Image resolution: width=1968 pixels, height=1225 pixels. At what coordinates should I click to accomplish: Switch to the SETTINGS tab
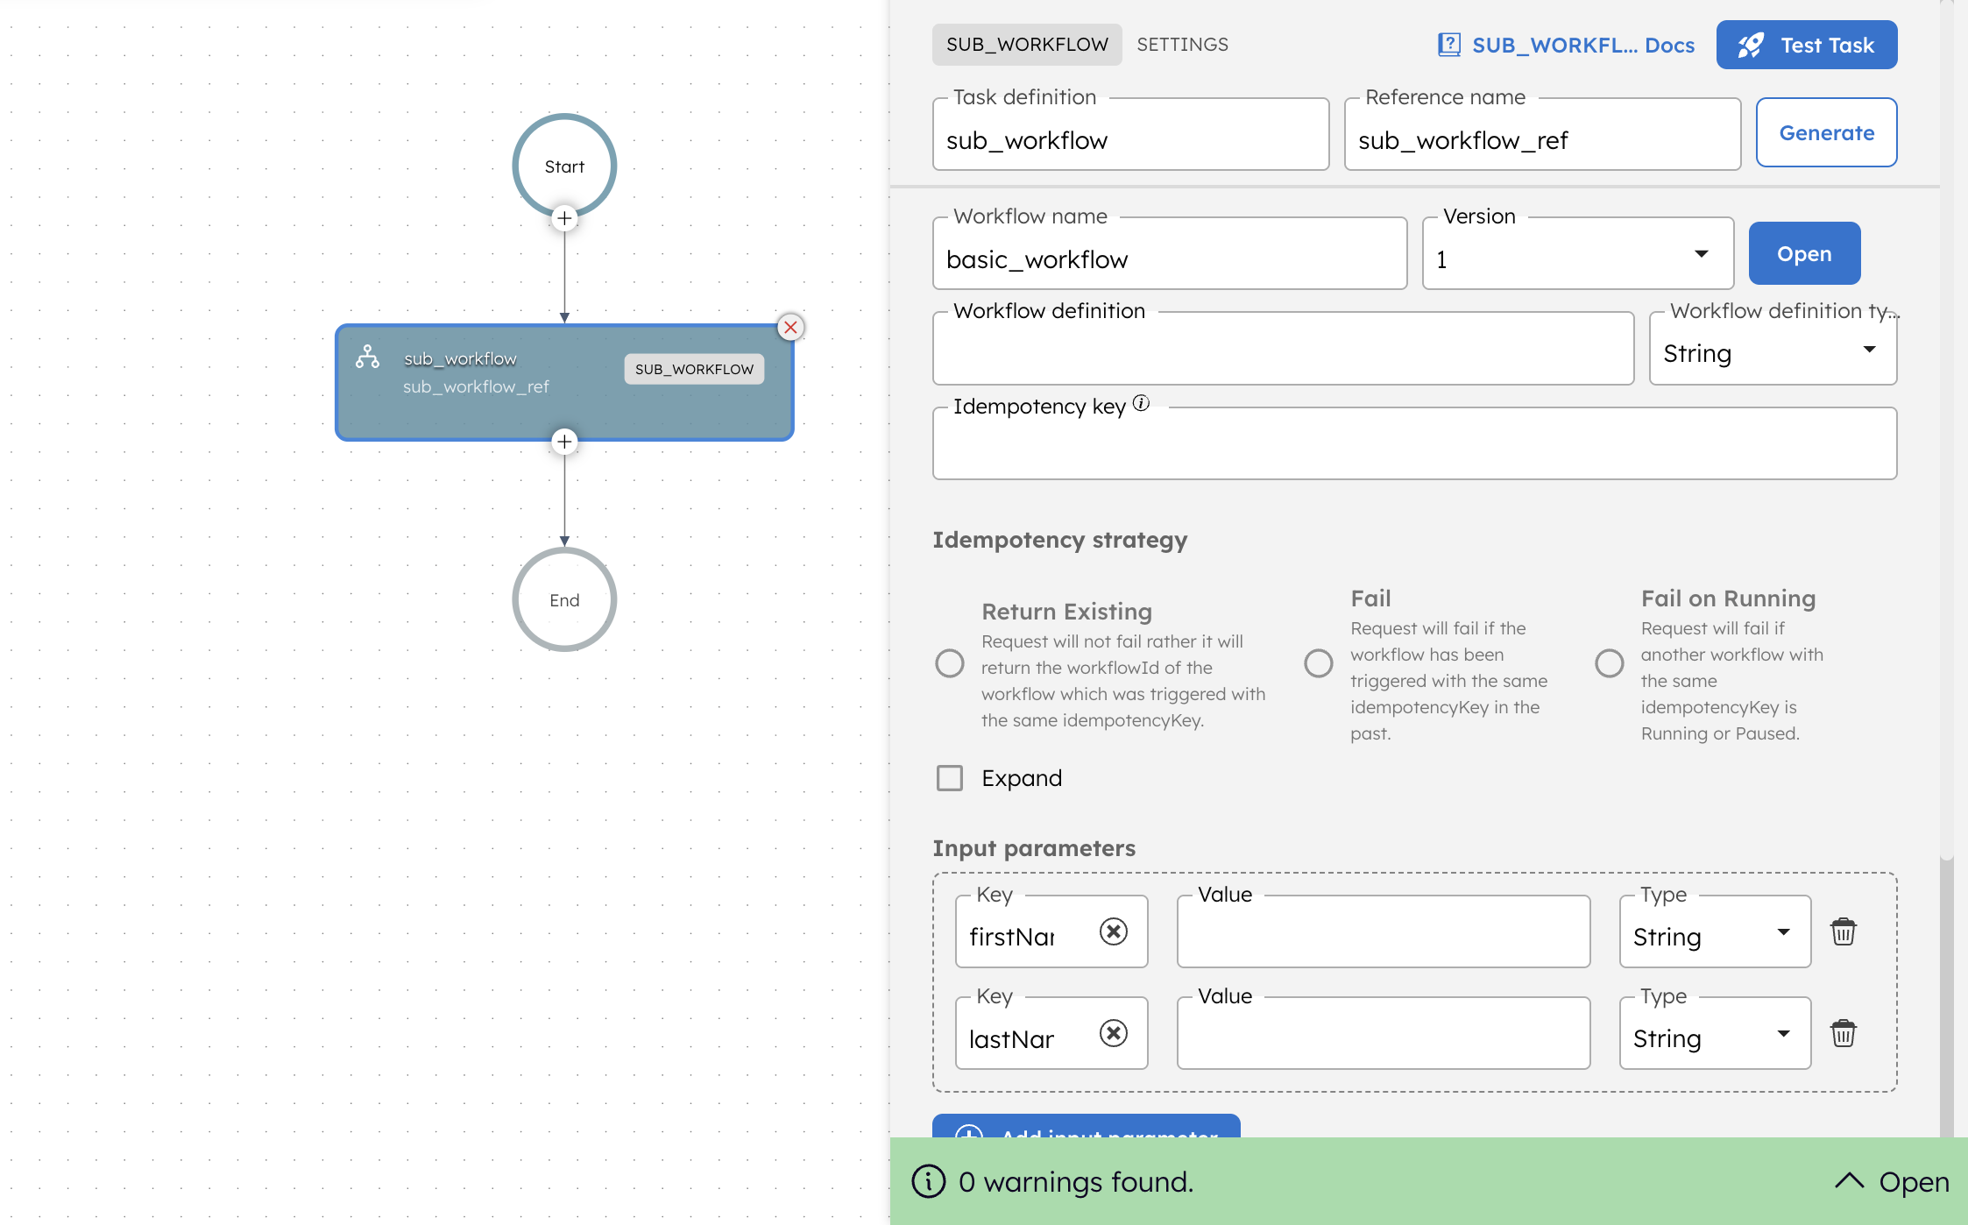pos(1182,45)
